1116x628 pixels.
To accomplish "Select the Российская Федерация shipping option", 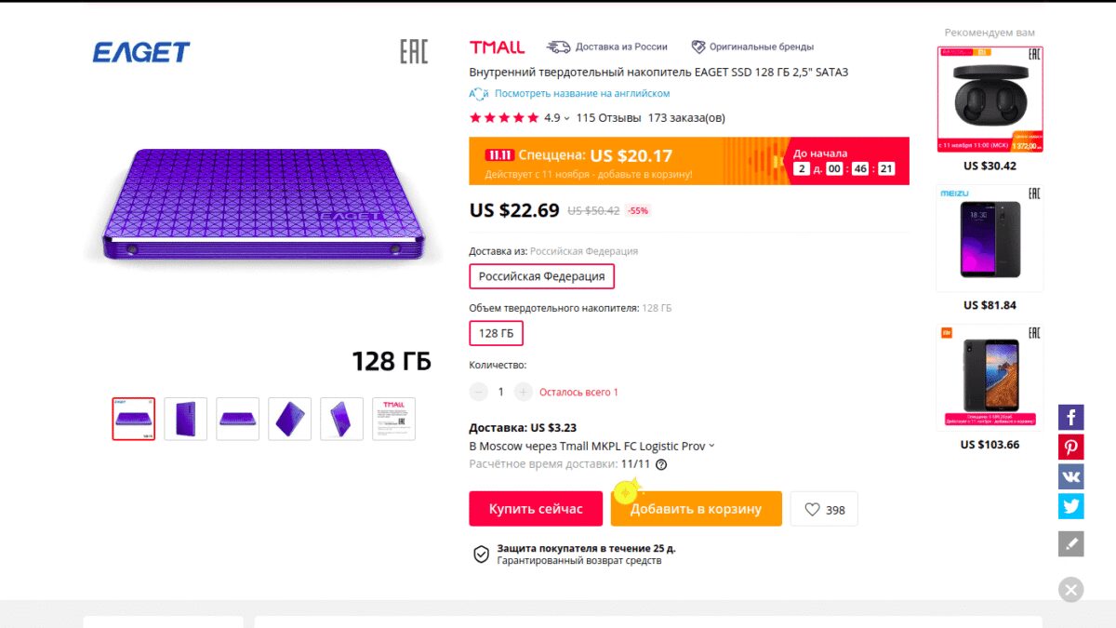I will [541, 275].
